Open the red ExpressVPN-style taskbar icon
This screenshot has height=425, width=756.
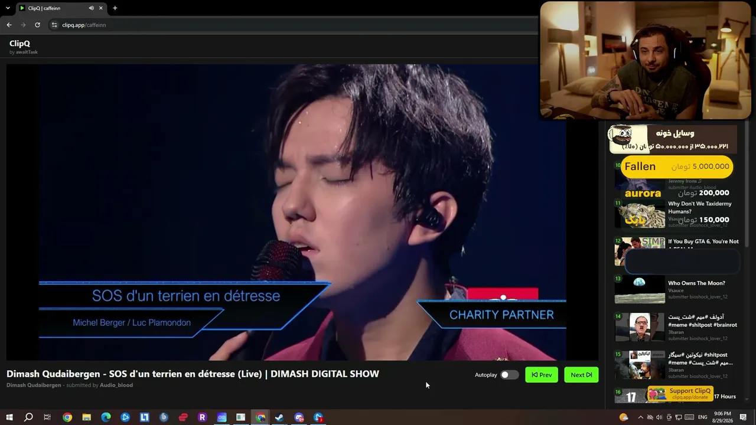click(183, 417)
